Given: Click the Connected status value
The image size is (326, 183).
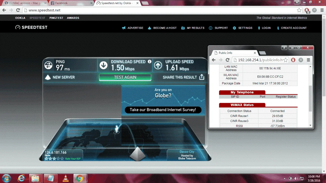Looking at the screenshot, I should coord(277,111).
